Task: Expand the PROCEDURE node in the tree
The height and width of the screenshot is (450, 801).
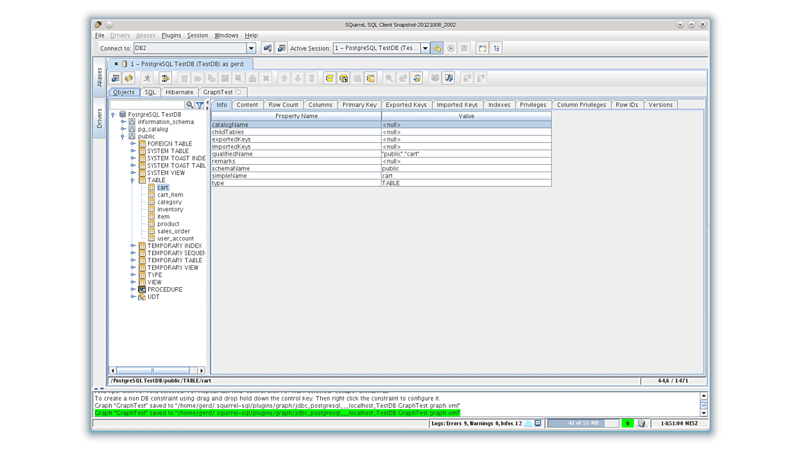Action: click(133, 289)
